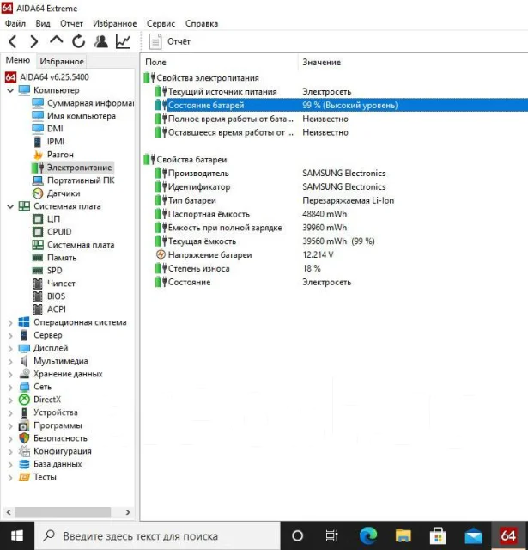This screenshot has height=550, width=528.
Task: Open the Сервис menu
Action: (161, 23)
